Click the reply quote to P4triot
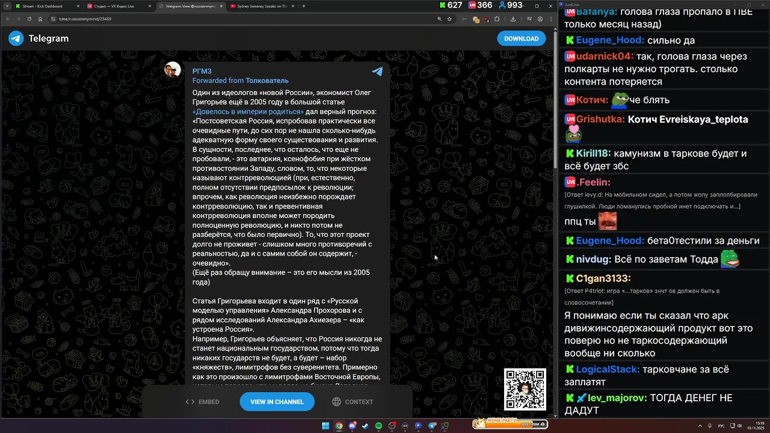770x433 pixels. click(x=642, y=296)
